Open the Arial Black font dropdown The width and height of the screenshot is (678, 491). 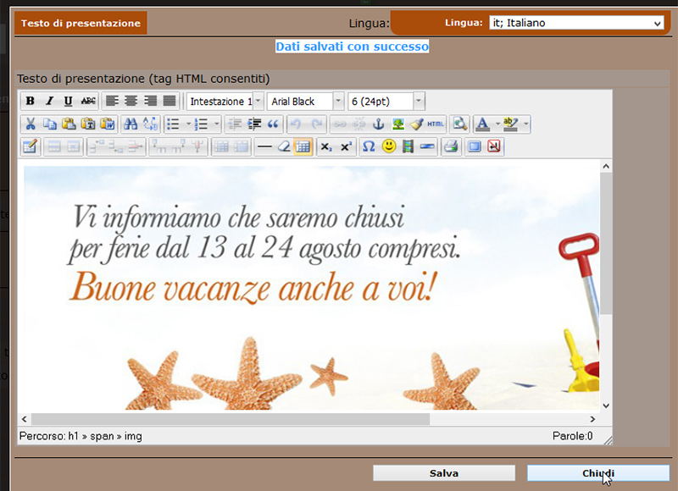(x=305, y=101)
